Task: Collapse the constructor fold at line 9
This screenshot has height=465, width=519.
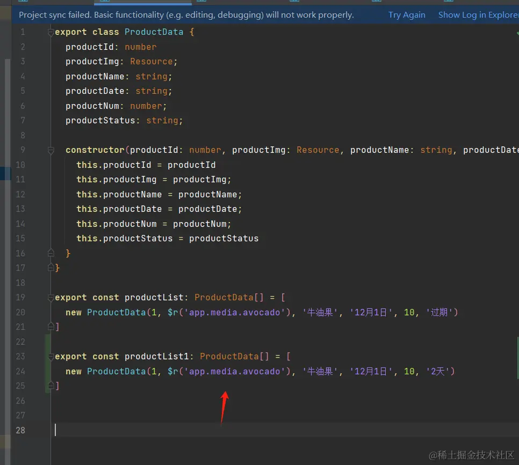Action: [51, 150]
